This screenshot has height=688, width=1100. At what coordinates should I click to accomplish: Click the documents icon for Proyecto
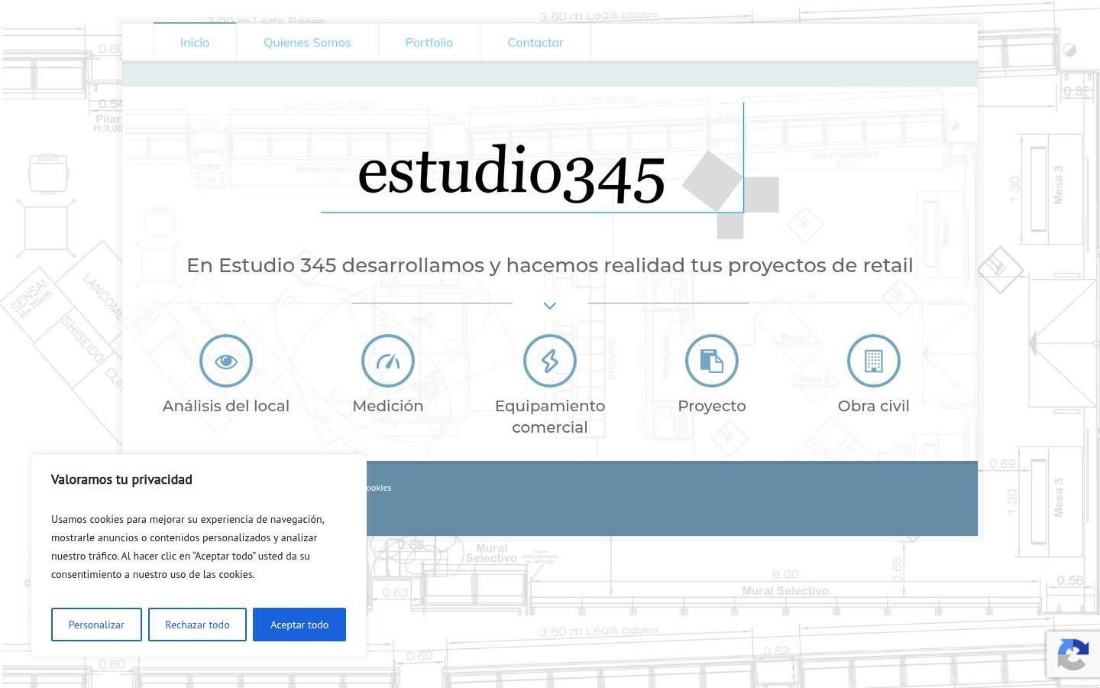click(712, 361)
